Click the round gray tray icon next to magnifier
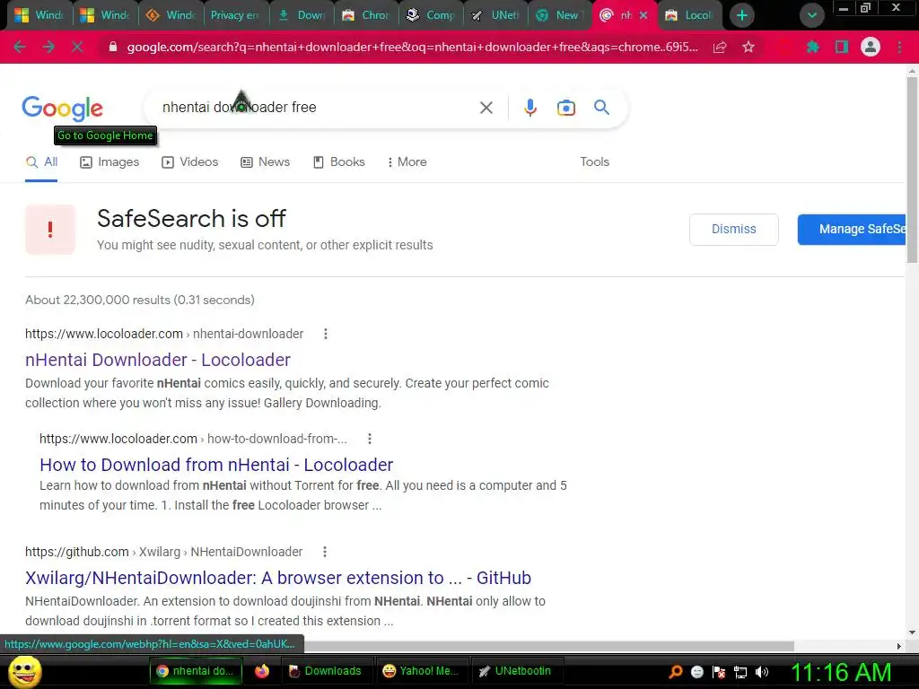 (696, 672)
